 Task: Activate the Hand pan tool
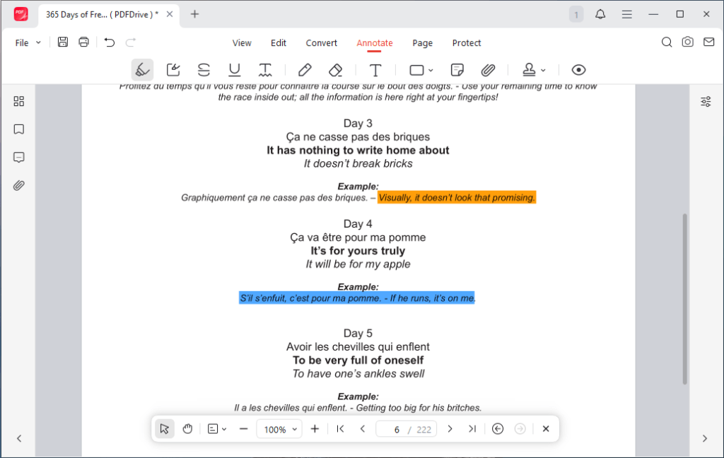pos(187,429)
